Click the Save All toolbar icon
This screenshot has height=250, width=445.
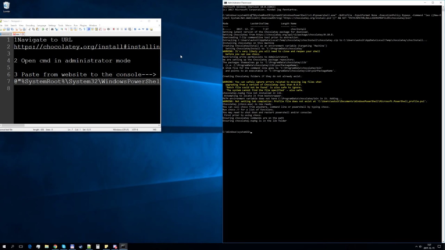pos(12,29)
